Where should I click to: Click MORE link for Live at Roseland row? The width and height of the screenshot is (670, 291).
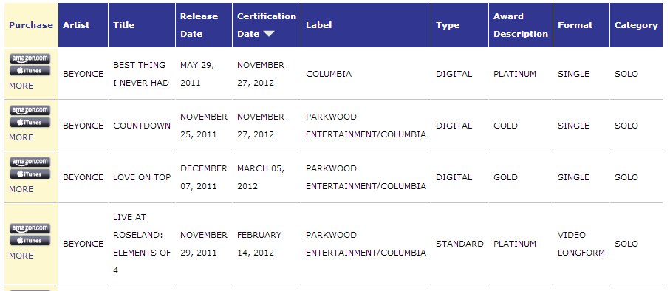point(21,256)
